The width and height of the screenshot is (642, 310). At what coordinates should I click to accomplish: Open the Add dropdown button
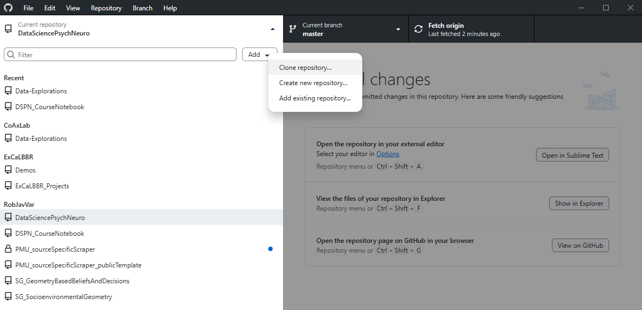[260, 55]
